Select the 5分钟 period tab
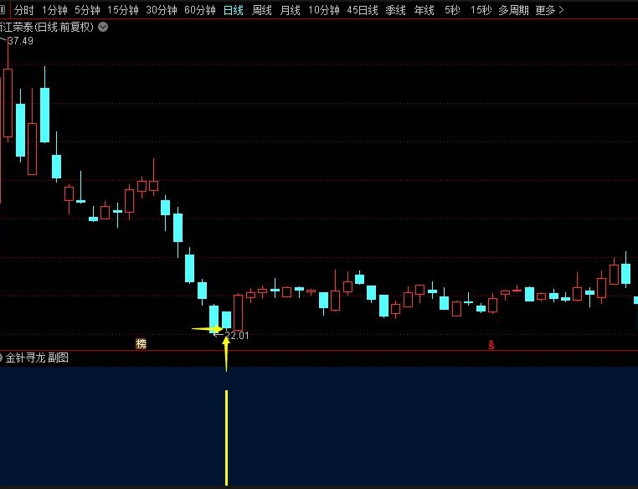The height and width of the screenshot is (489, 638). pos(87,10)
